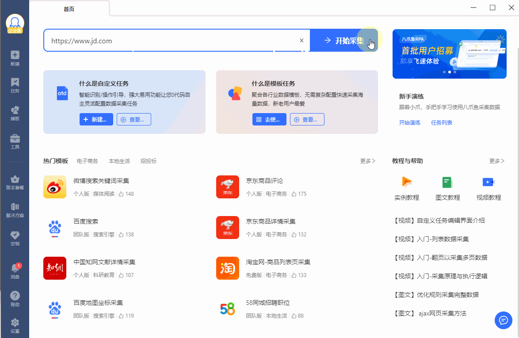Click the colorful template shapes icon
Viewport: 519px width, 338px height.
click(x=235, y=93)
